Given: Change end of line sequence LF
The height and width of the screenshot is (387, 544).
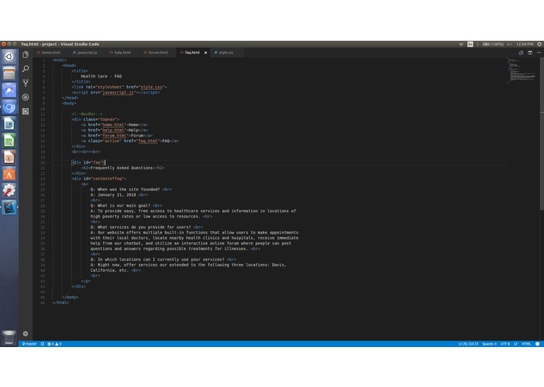Looking at the screenshot, I should coord(516,344).
